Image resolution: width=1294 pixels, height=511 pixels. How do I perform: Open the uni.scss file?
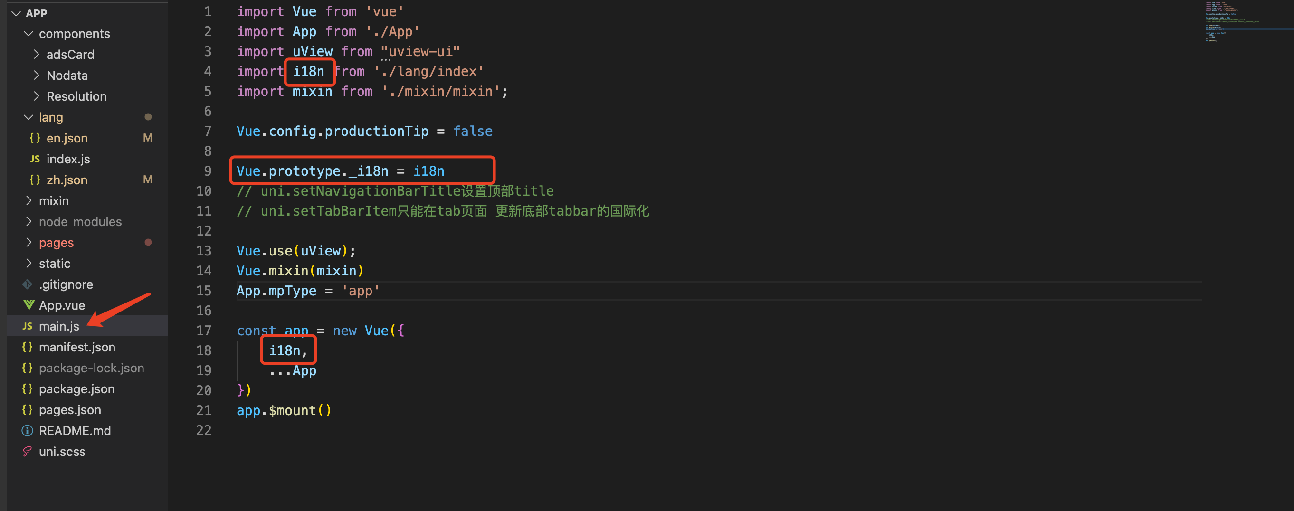tap(62, 452)
